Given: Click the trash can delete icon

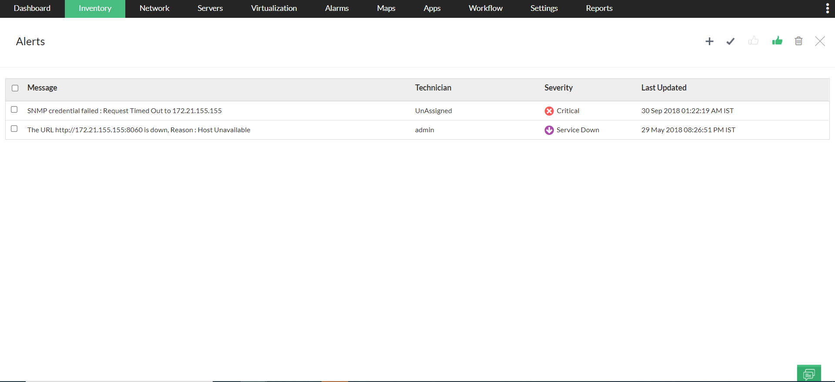Looking at the screenshot, I should (x=798, y=41).
